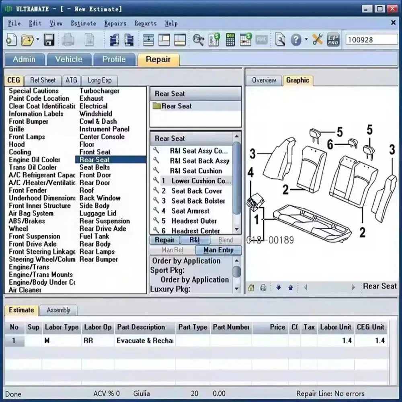
Task: Click the parts list scrollbar thumb
Action: pyautogui.click(x=237, y=178)
